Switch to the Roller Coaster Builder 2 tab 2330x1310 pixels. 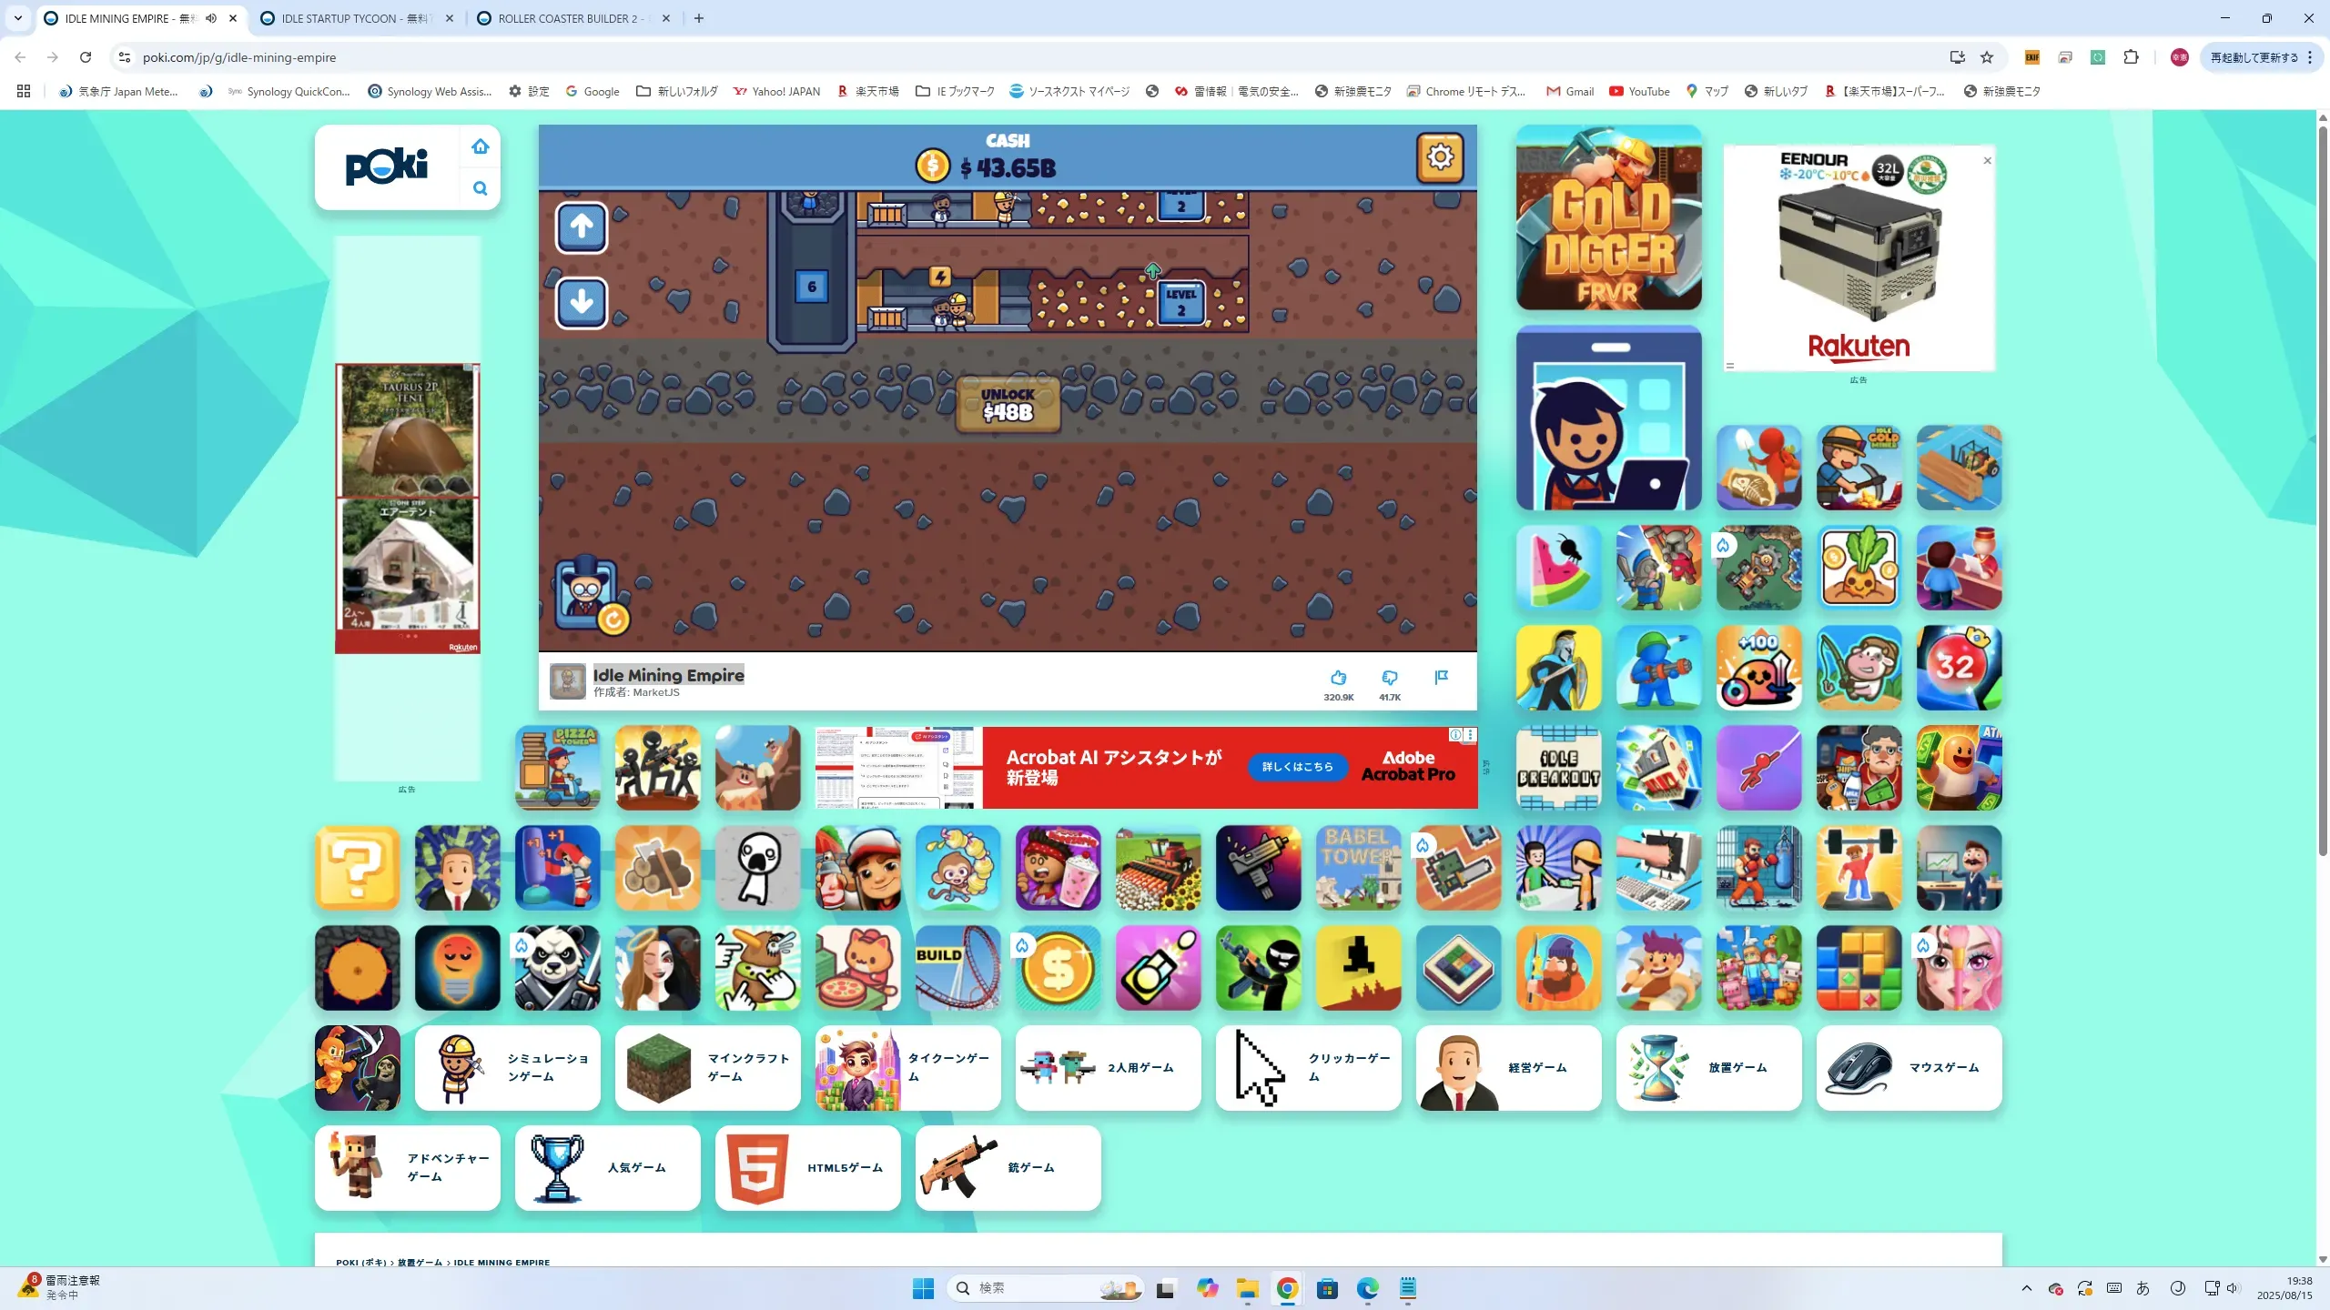(x=566, y=18)
